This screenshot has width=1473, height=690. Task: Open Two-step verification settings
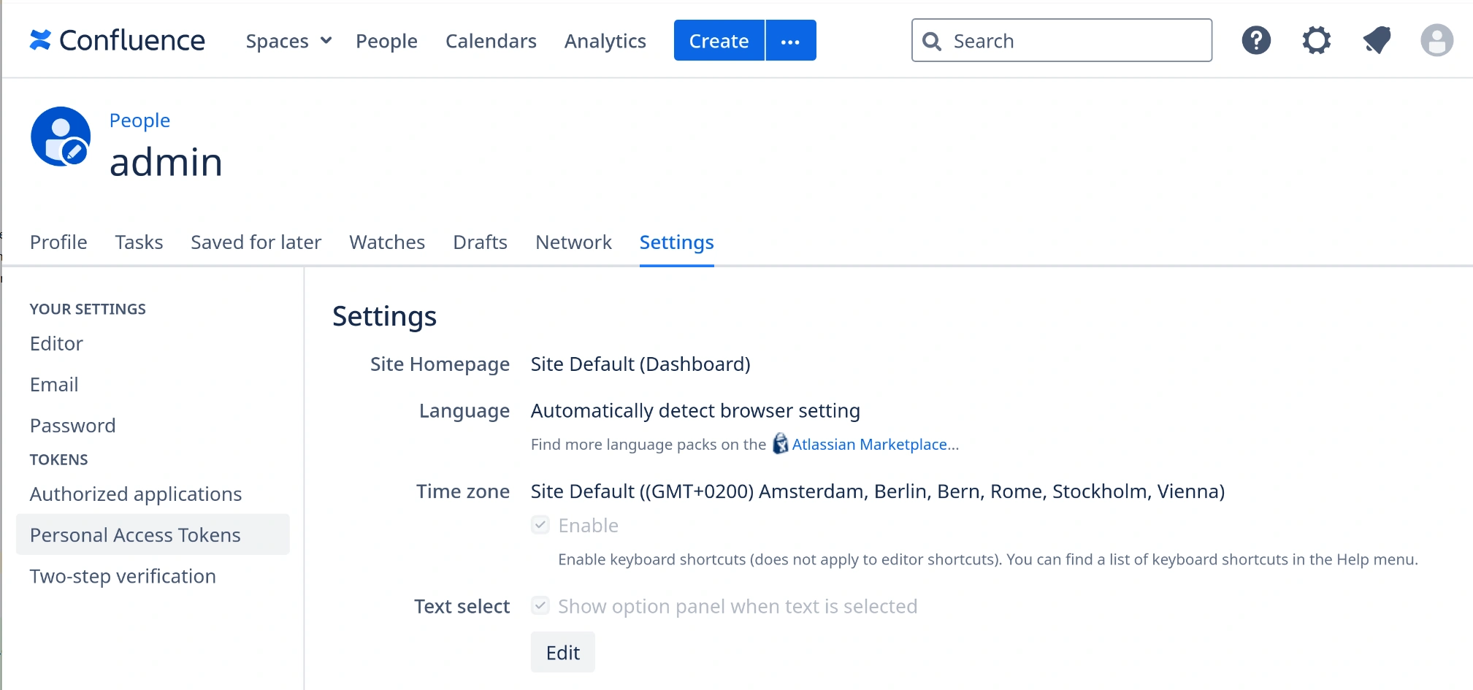(123, 576)
